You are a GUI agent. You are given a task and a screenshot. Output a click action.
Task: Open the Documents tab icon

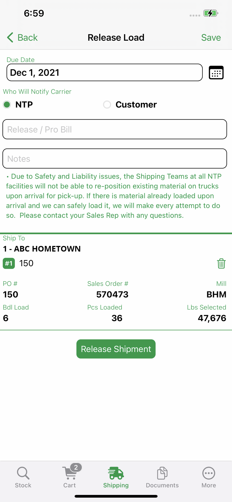coord(162,473)
